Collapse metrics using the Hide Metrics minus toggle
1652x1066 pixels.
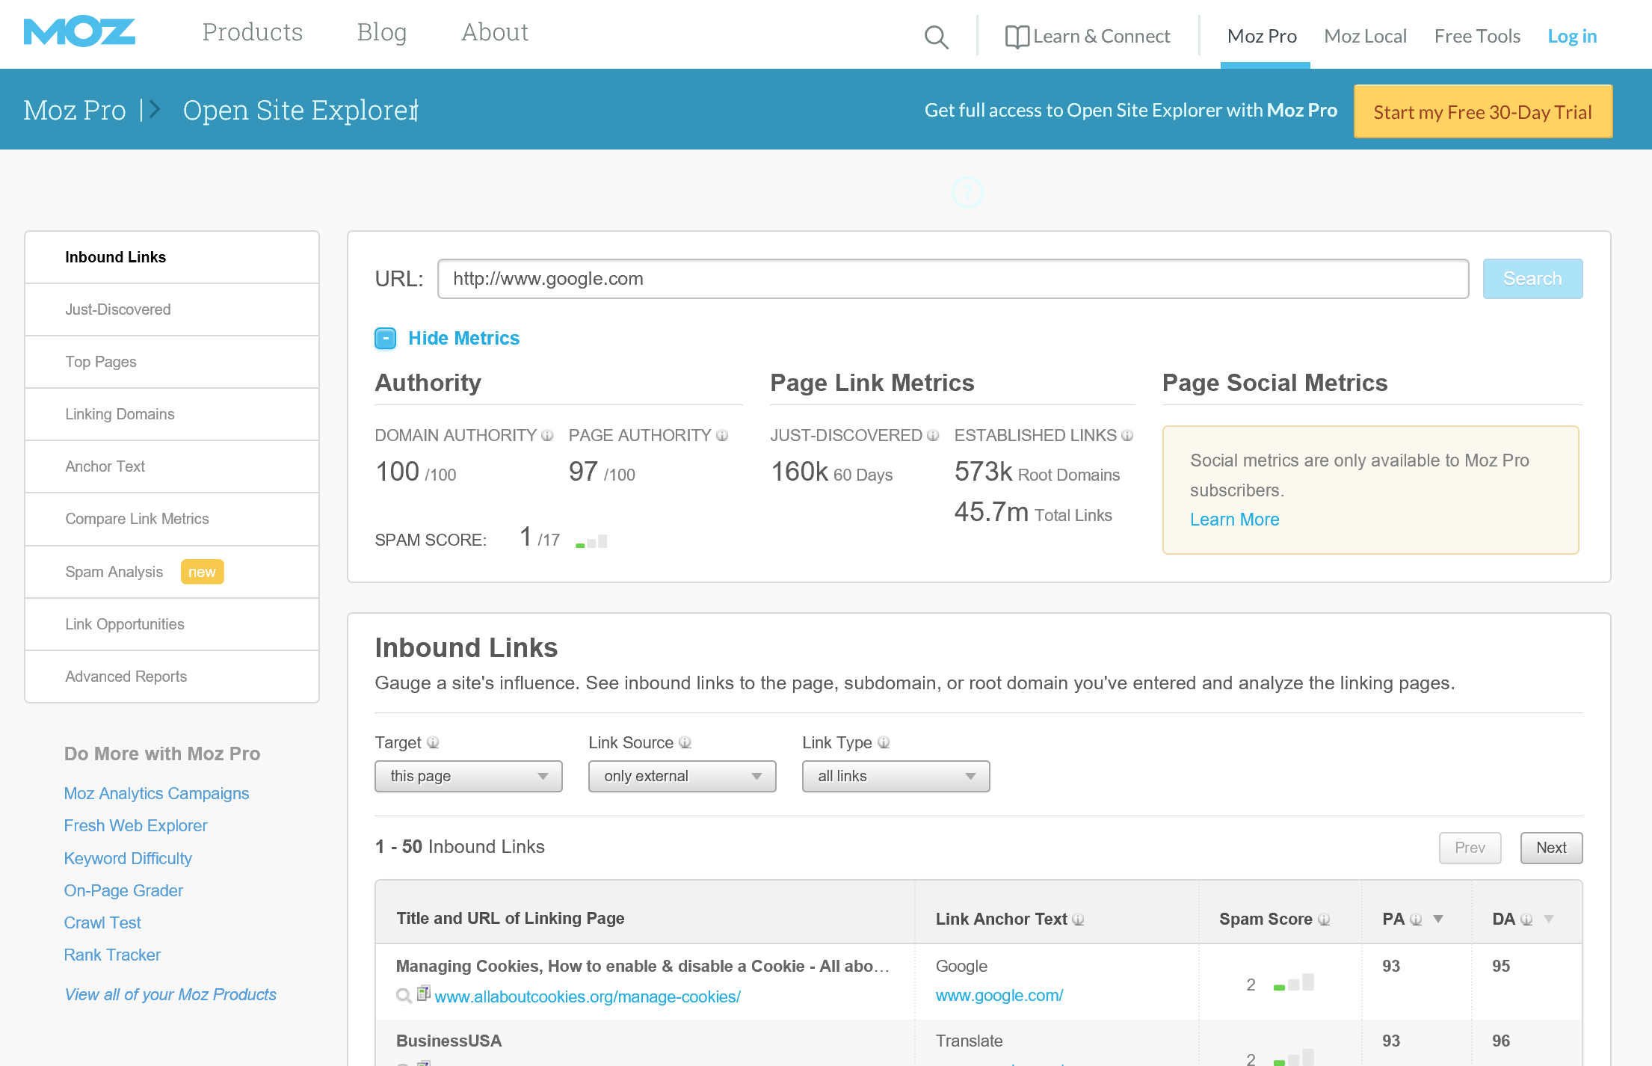tap(385, 338)
